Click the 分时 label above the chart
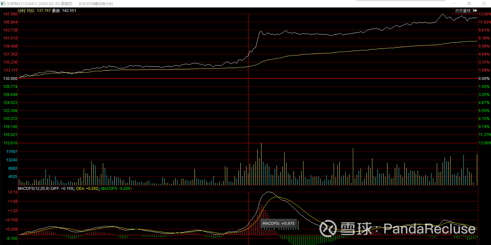The width and height of the screenshot is (491, 245). 22,11
